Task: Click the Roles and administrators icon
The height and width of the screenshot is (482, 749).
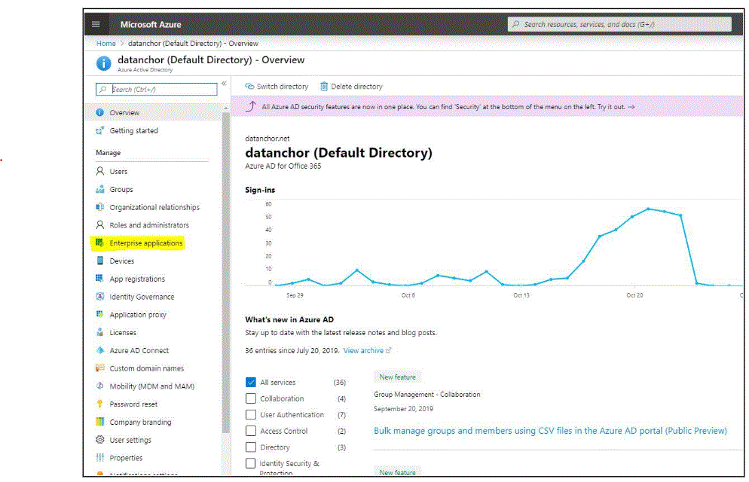Action: pos(99,224)
